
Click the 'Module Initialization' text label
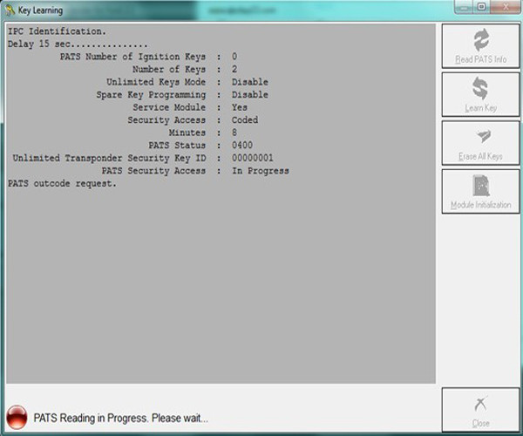[x=481, y=205]
